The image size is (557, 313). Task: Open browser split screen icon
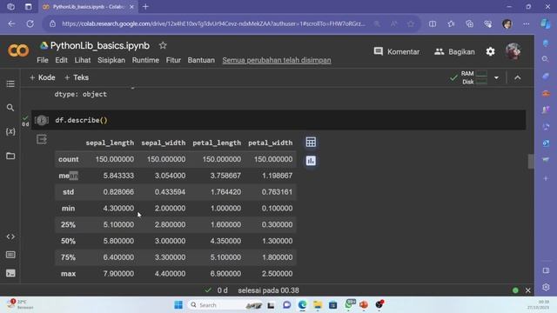click(433, 23)
